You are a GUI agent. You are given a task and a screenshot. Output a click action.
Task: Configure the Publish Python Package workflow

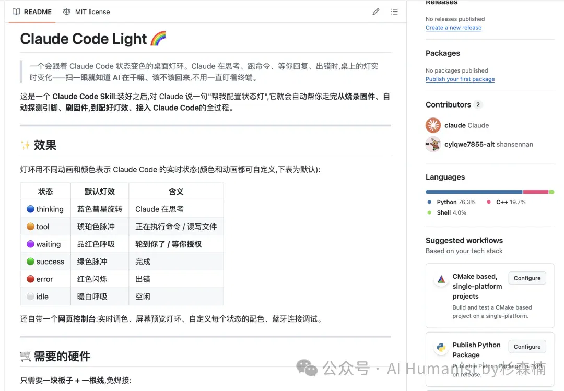pyautogui.click(x=527, y=347)
